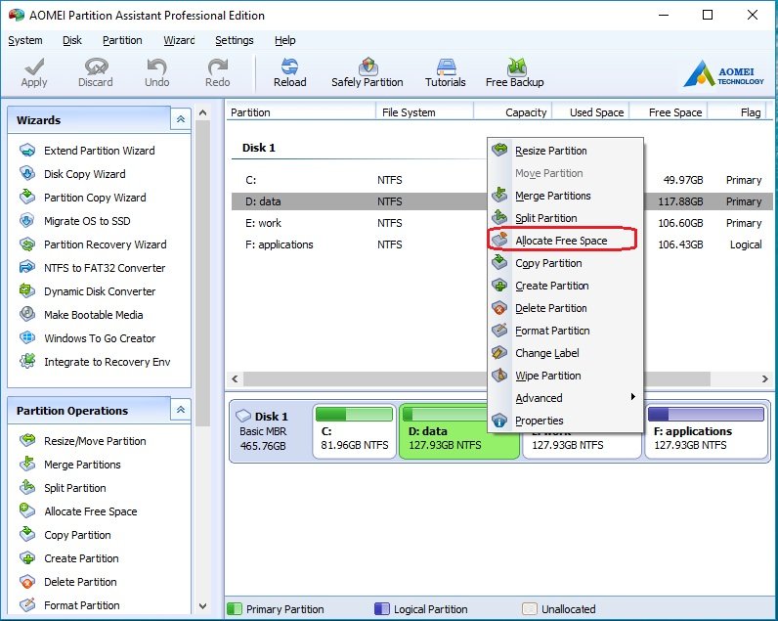Image resolution: width=778 pixels, height=621 pixels.
Task: Select Integrate to Recovery Env
Action: [x=107, y=362]
